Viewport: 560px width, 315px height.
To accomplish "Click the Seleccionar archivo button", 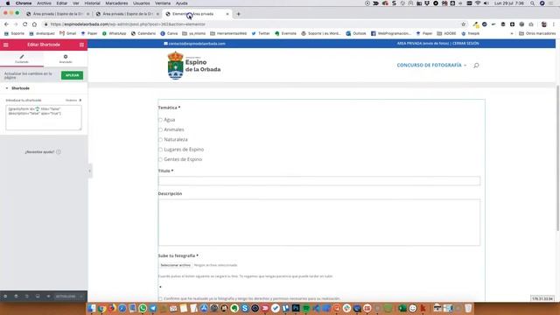I will coord(175,265).
